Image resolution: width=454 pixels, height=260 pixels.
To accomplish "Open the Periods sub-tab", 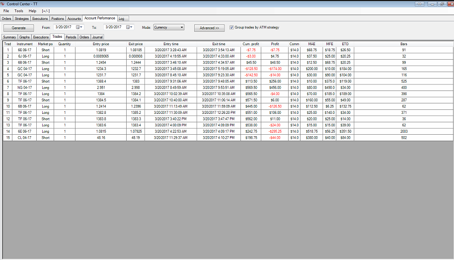I will point(71,37).
